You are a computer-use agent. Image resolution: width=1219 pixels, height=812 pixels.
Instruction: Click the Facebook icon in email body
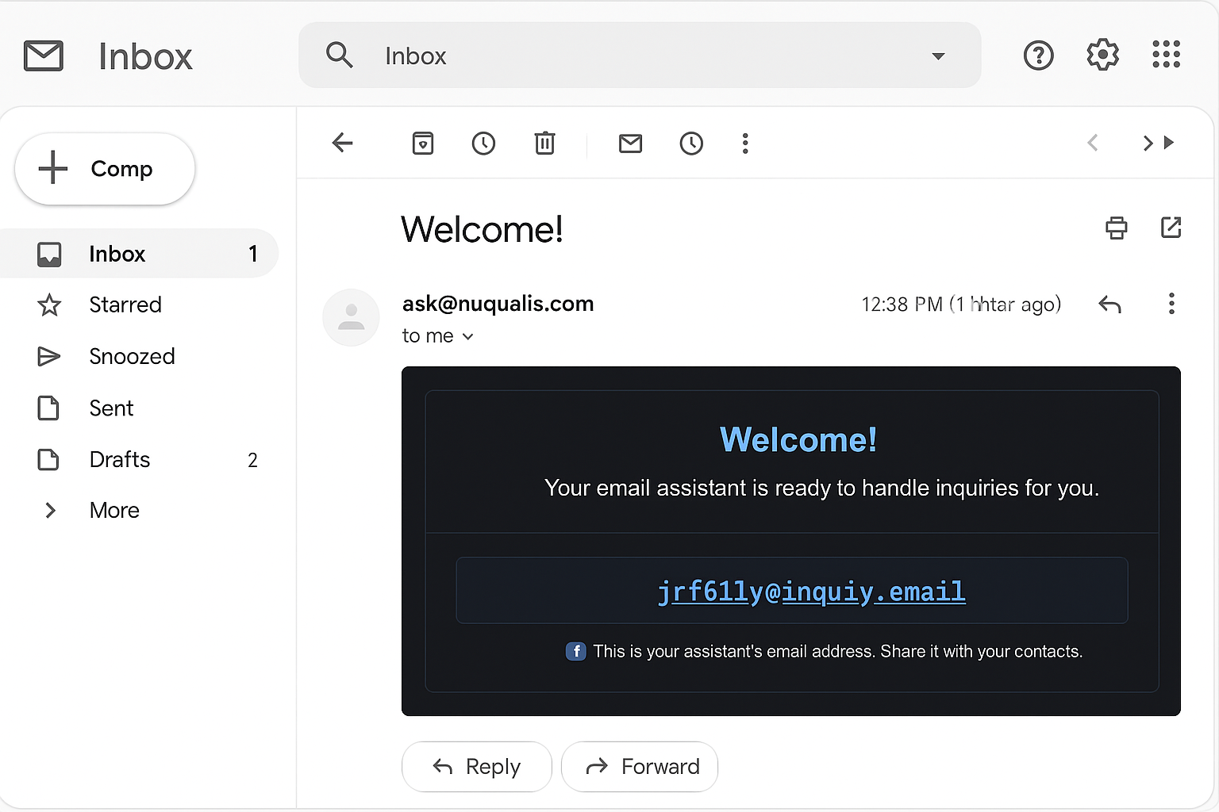click(x=575, y=651)
